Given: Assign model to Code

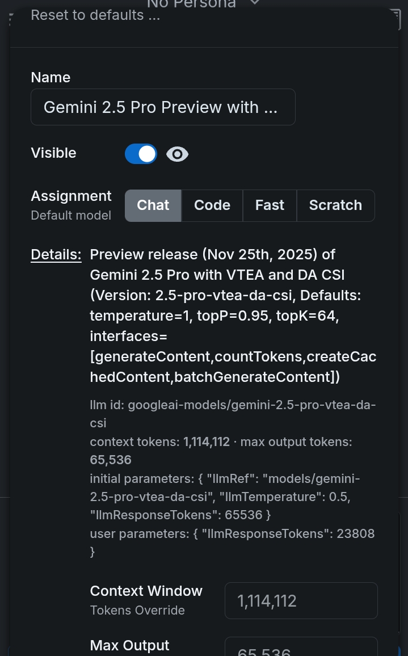Looking at the screenshot, I should 212,205.
